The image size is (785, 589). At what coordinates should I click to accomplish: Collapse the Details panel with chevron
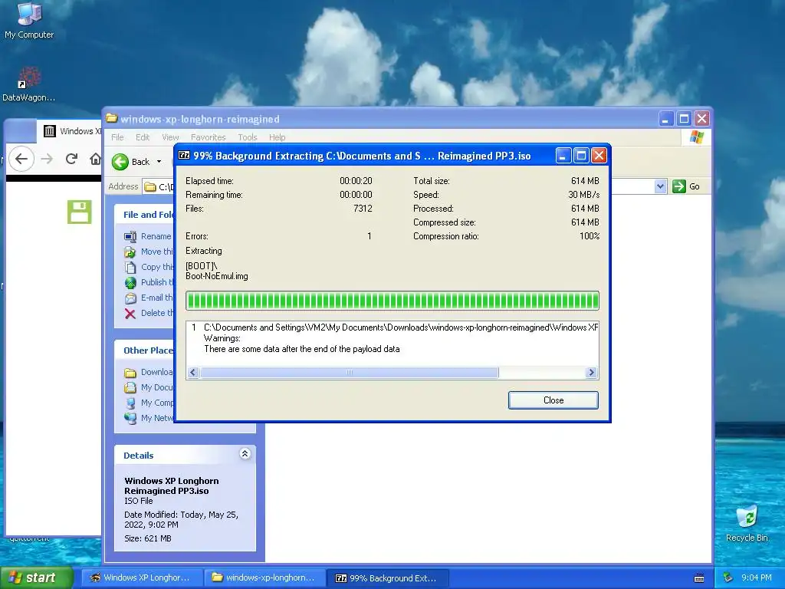(x=245, y=454)
